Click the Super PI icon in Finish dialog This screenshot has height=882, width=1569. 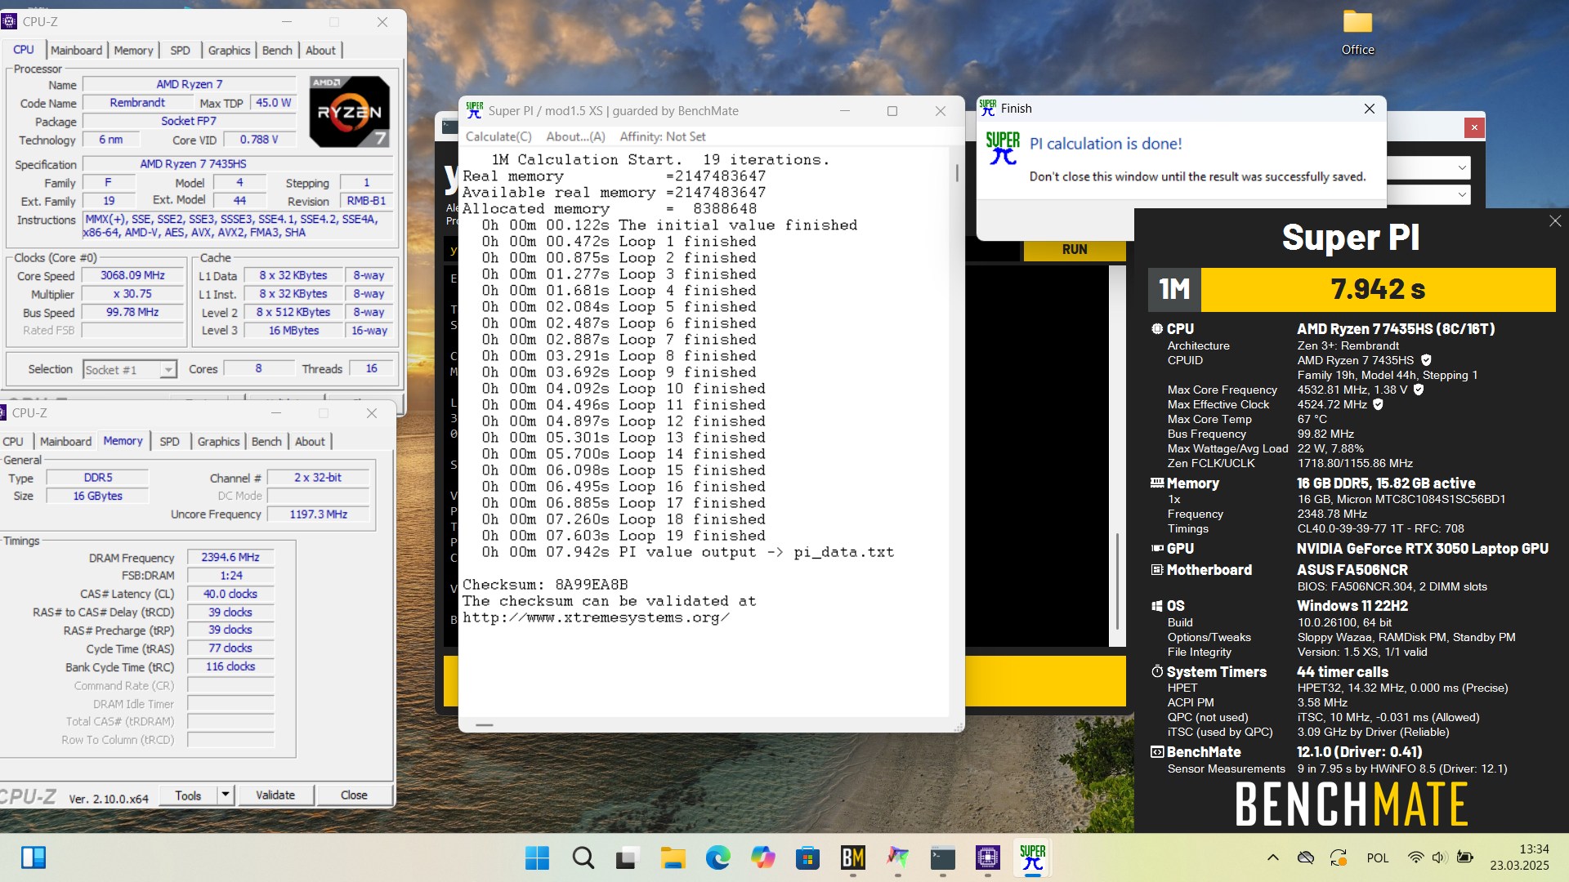1003,149
